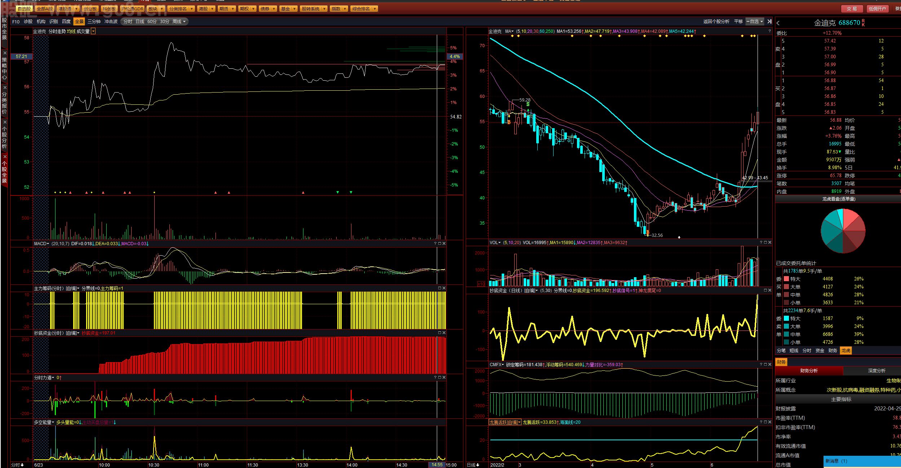Switch chart period to 分时
This screenshot has width=901, height=468.
(x=128, y=22)
